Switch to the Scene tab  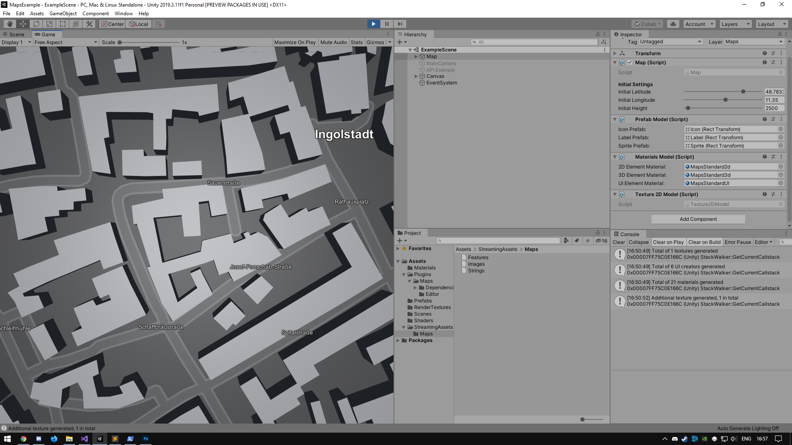coord(16,35)
